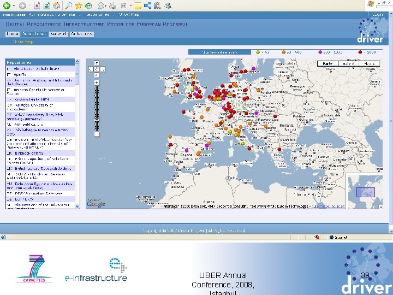Print the page with the printer icon
Viewport: 393px width, 295px height.
113,5
